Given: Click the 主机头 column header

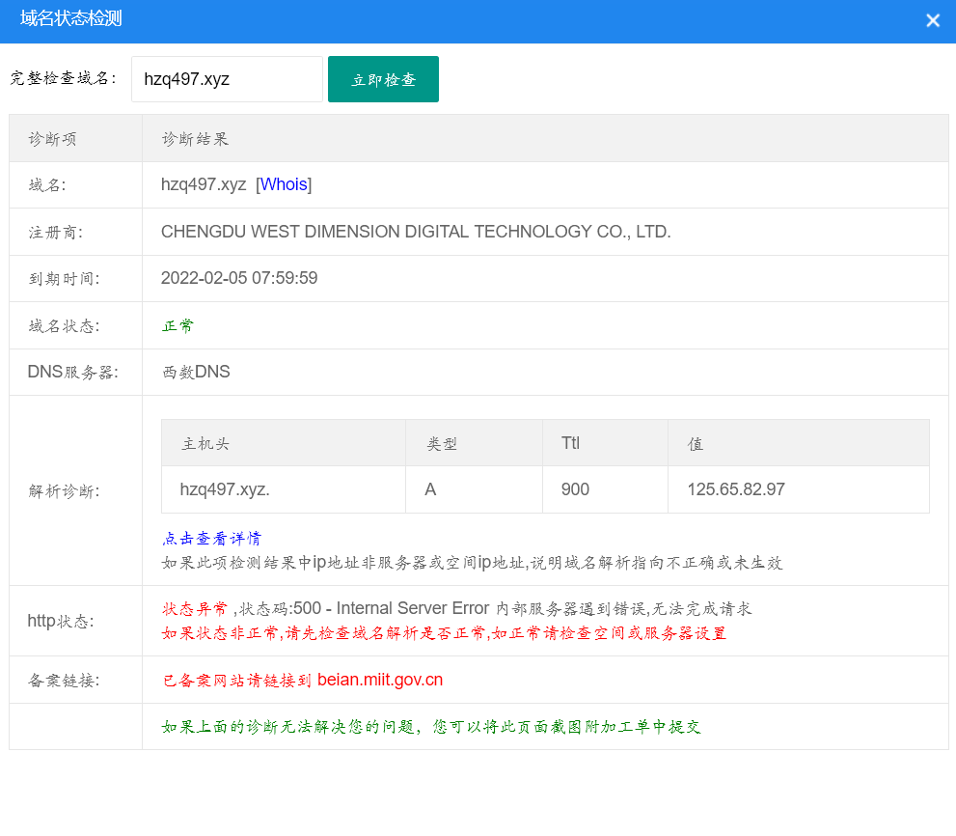Looking at the screenshot, I should (283, 443).
